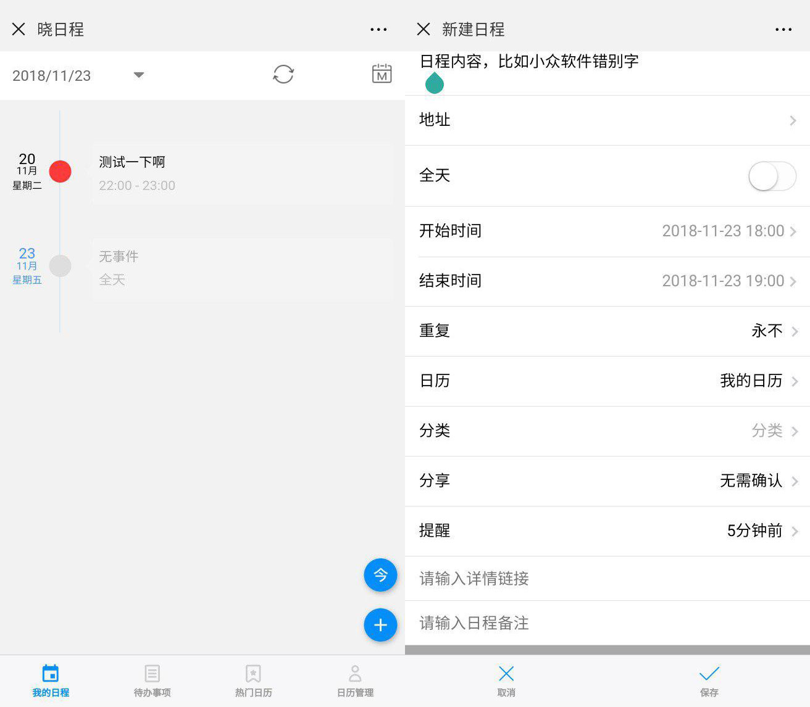Toggle the 全天 switch
Screen dimensions: 810x707
[x=772, y=176]
